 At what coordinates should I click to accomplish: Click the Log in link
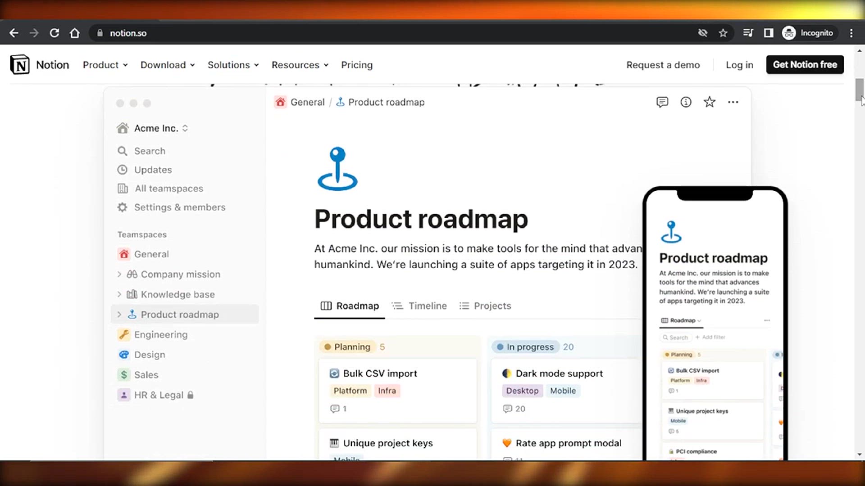click(739, 65)
